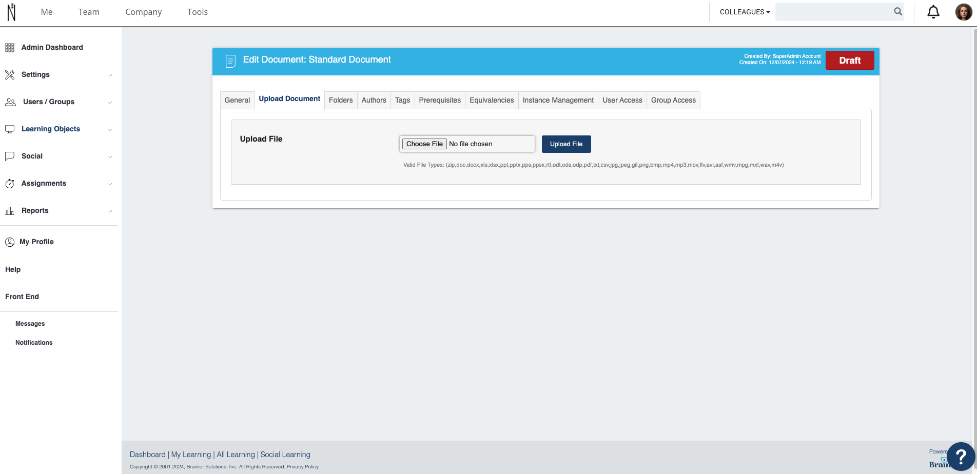Viewport: 977px width, 474px height.
Task: Click the Social chat bubble icon
Action: point(10,156)
